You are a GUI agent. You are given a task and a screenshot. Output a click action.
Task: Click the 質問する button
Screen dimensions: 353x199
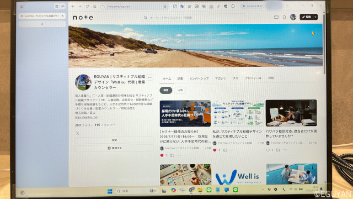pyautogui.click(x=114, y=148)
